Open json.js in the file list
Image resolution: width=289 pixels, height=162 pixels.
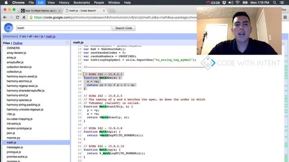[x=11, y=133]
